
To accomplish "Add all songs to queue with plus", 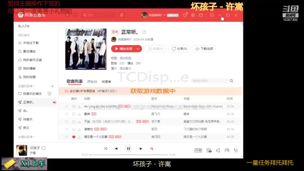I will (x=138, y=49).
